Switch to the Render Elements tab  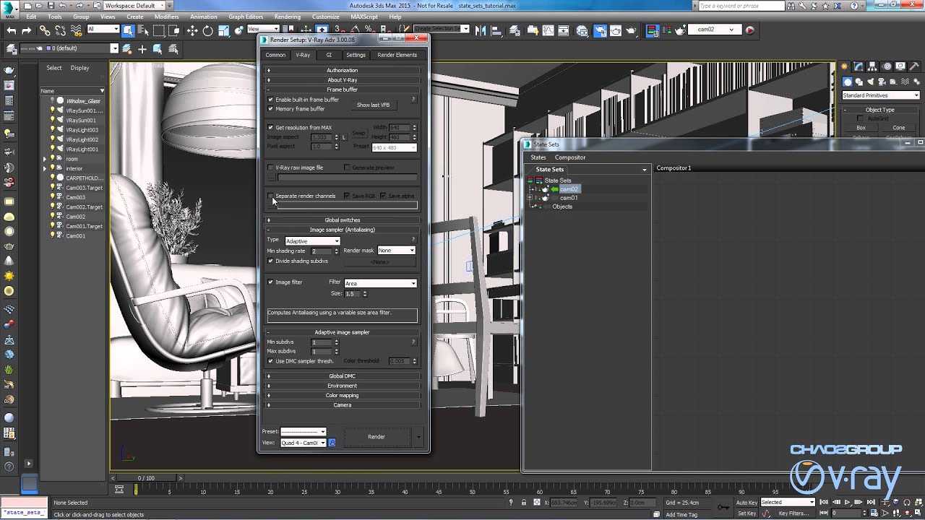pos(397,55)
